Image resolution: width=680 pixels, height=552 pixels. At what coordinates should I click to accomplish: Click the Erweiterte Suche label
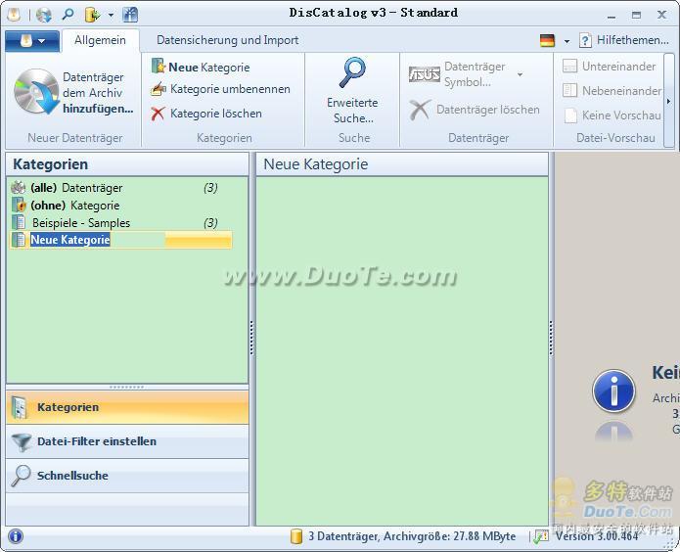pos(352,111)
